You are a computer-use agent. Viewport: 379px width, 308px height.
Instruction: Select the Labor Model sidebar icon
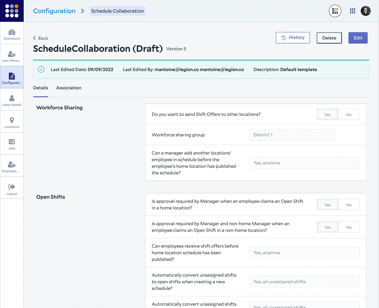click(12, 100)
